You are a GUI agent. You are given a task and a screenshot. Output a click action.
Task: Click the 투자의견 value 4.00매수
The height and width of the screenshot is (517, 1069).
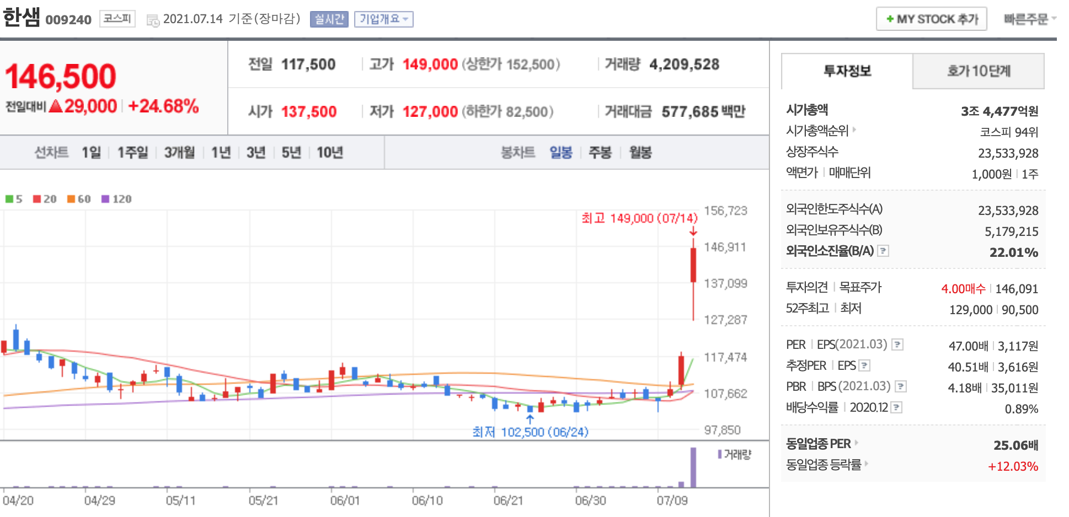click(963, 289)
